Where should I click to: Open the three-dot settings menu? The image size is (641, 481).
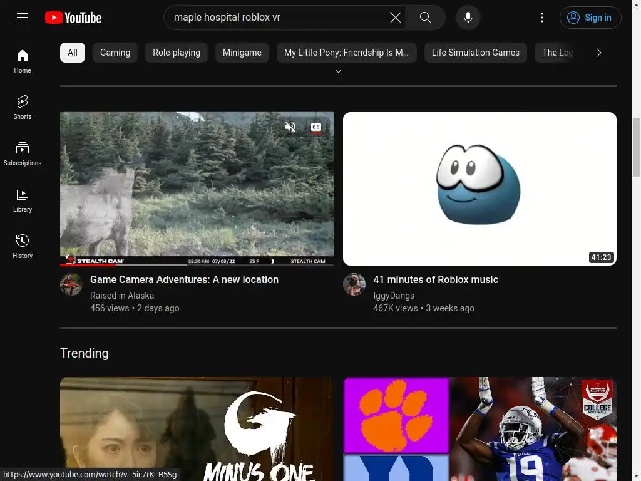tap(542, 18)
